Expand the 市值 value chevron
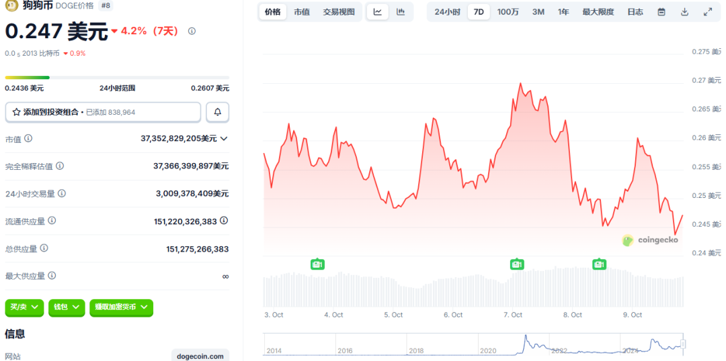The image size is (726, 361). 224,138
